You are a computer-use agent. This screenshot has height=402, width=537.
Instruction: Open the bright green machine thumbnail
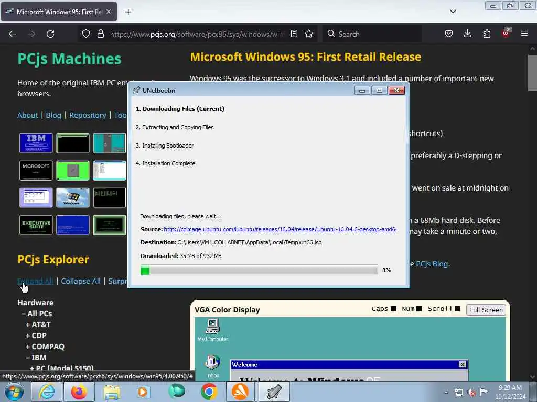[72, 170]
